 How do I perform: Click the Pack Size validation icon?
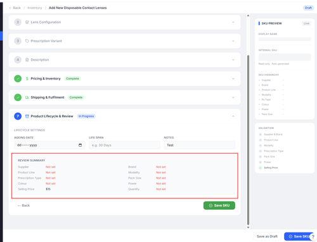pyautogui.click(x=261, y=157)
